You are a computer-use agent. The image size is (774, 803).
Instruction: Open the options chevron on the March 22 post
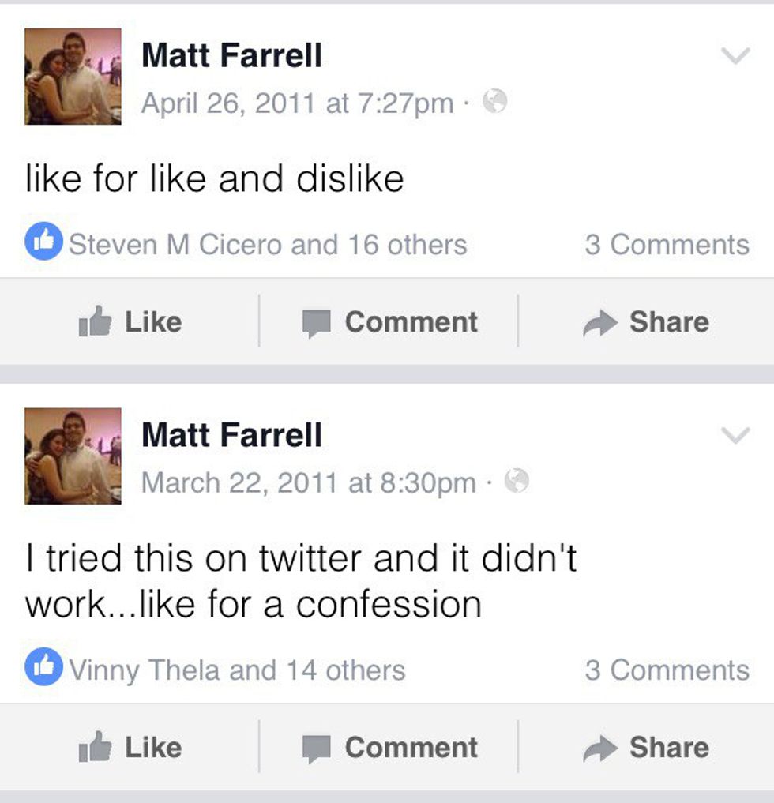pos(736,435)
